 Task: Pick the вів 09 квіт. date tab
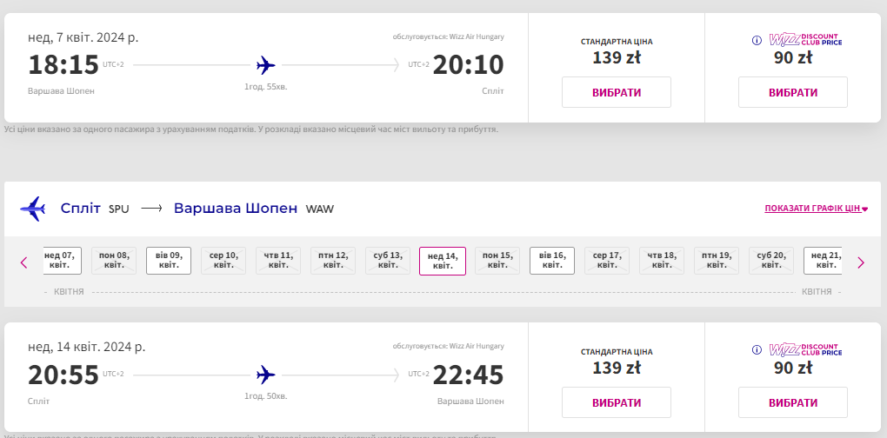[x=169, y=261]
